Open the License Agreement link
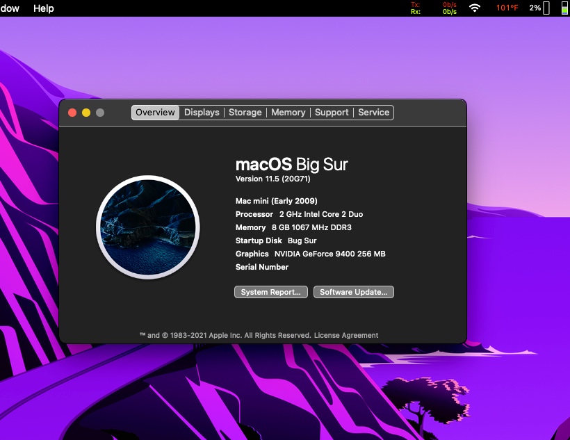 346,335
